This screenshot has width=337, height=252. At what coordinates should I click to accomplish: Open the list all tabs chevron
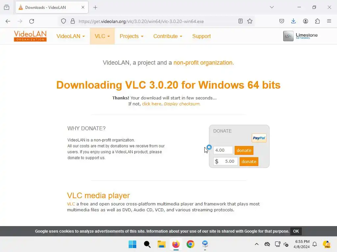pos(272,7)
